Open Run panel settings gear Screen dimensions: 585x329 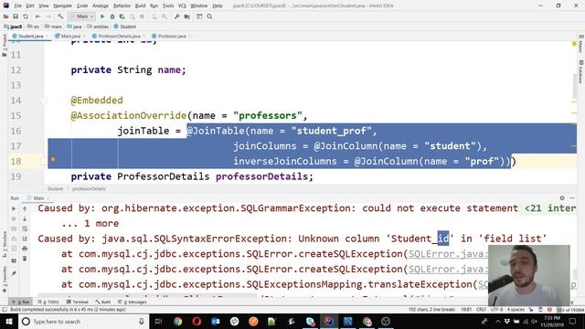[562, 198]
